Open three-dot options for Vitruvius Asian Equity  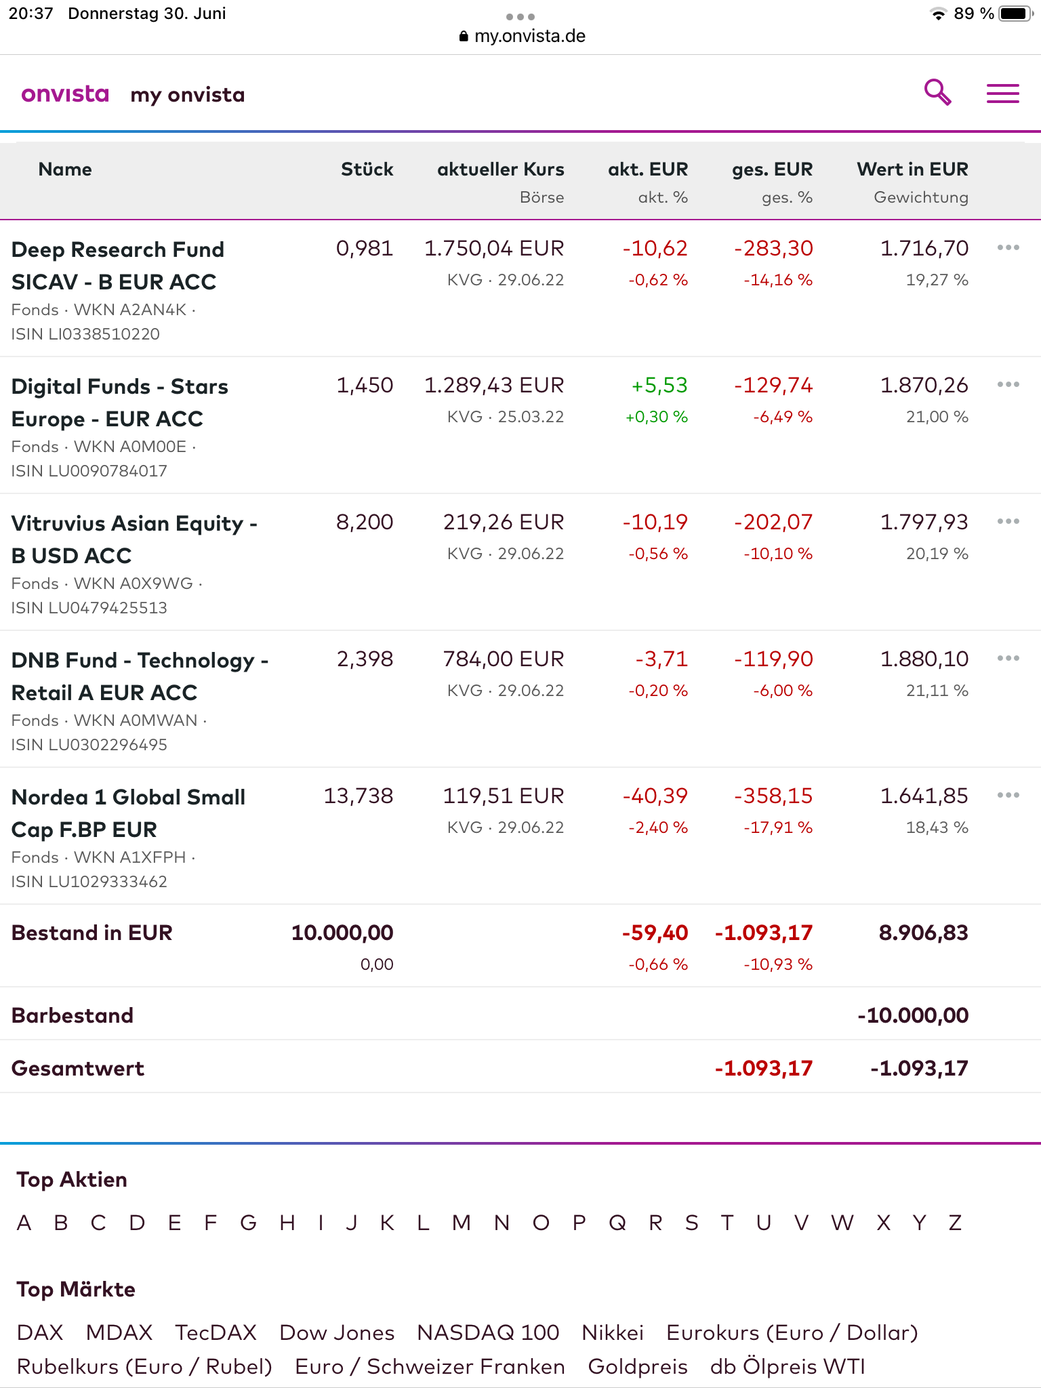coord(1008,522)
